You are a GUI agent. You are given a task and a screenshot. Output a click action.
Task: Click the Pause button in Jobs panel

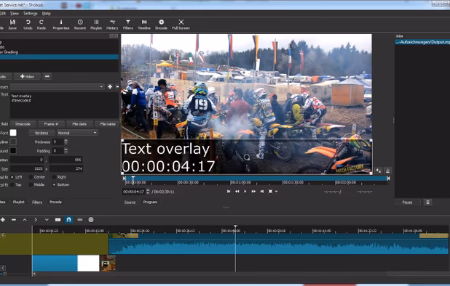point(407,203)
